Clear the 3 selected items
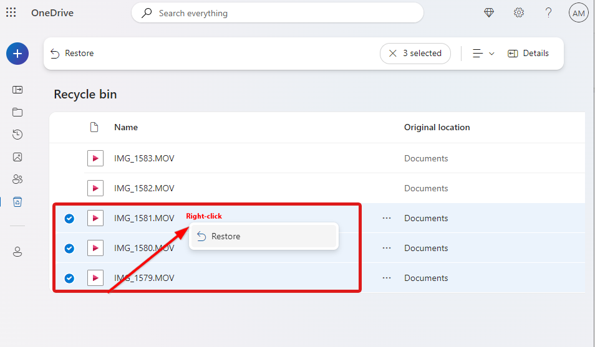 (x=415, y=54)
